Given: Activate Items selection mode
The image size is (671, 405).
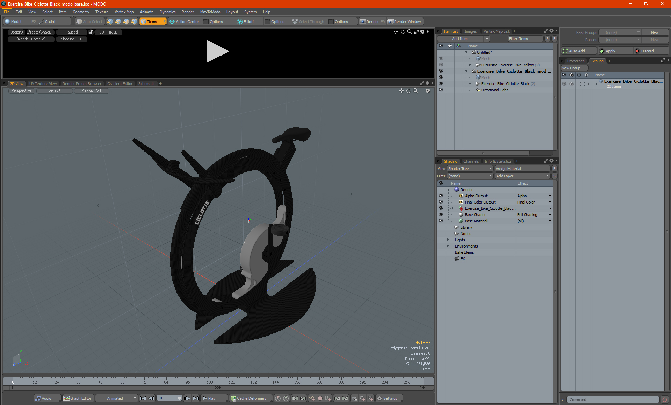Looking at the screenshot, I should (x=153, y=22).
